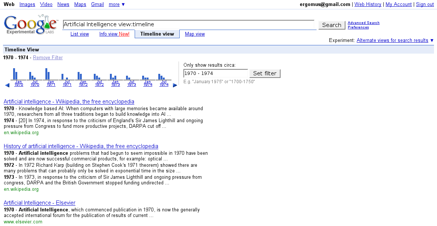This screenshot has height=226, width=437.
Task: Select Jul 1974 on the timeline
Action: pyautogui.click(x=164, y=83)
